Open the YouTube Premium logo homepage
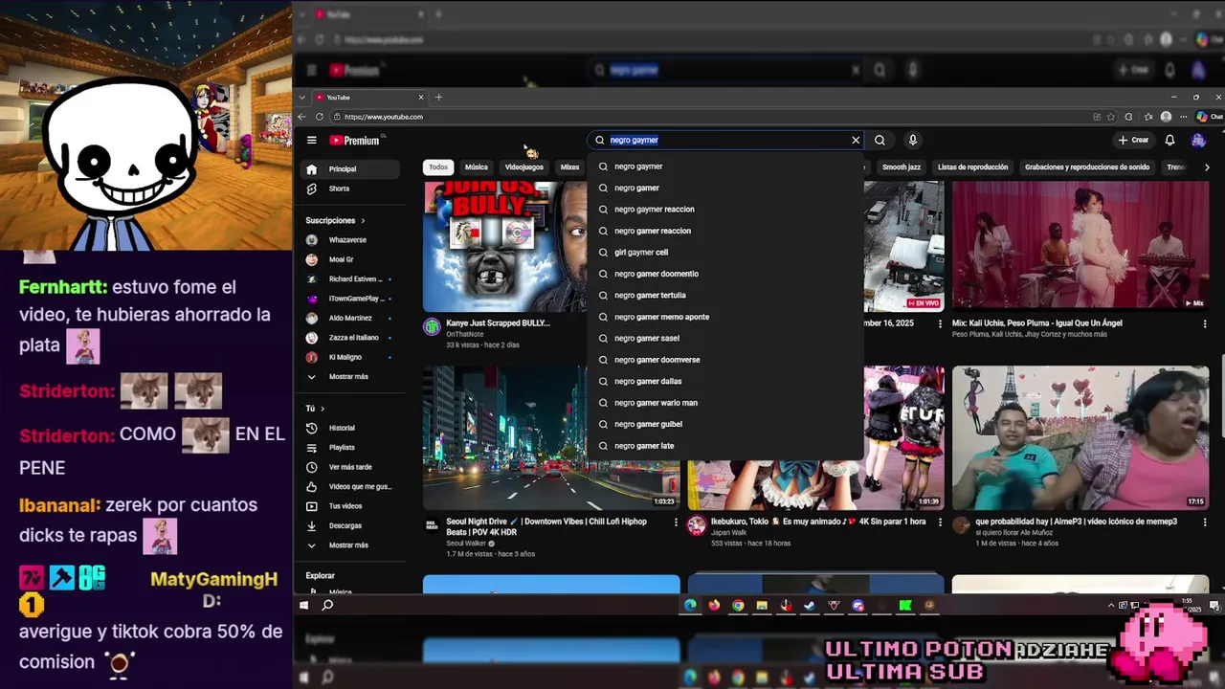The image size is (1225, 689). (355, 140)
